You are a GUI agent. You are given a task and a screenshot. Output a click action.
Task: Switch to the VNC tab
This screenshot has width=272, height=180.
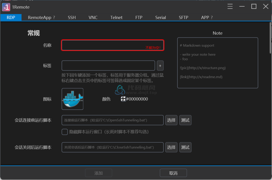[x=93, y=18]
